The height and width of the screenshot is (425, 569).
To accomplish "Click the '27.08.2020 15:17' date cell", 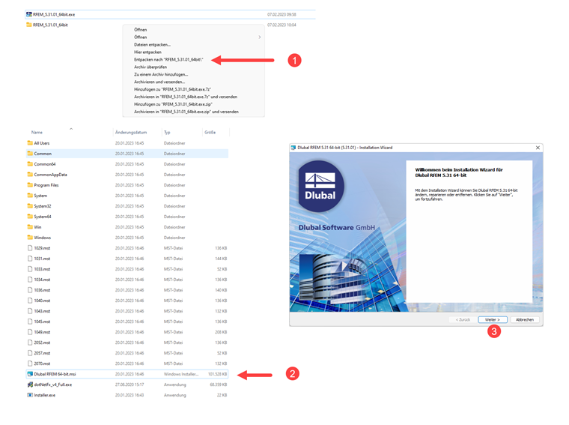I will [x=130, y=385].
